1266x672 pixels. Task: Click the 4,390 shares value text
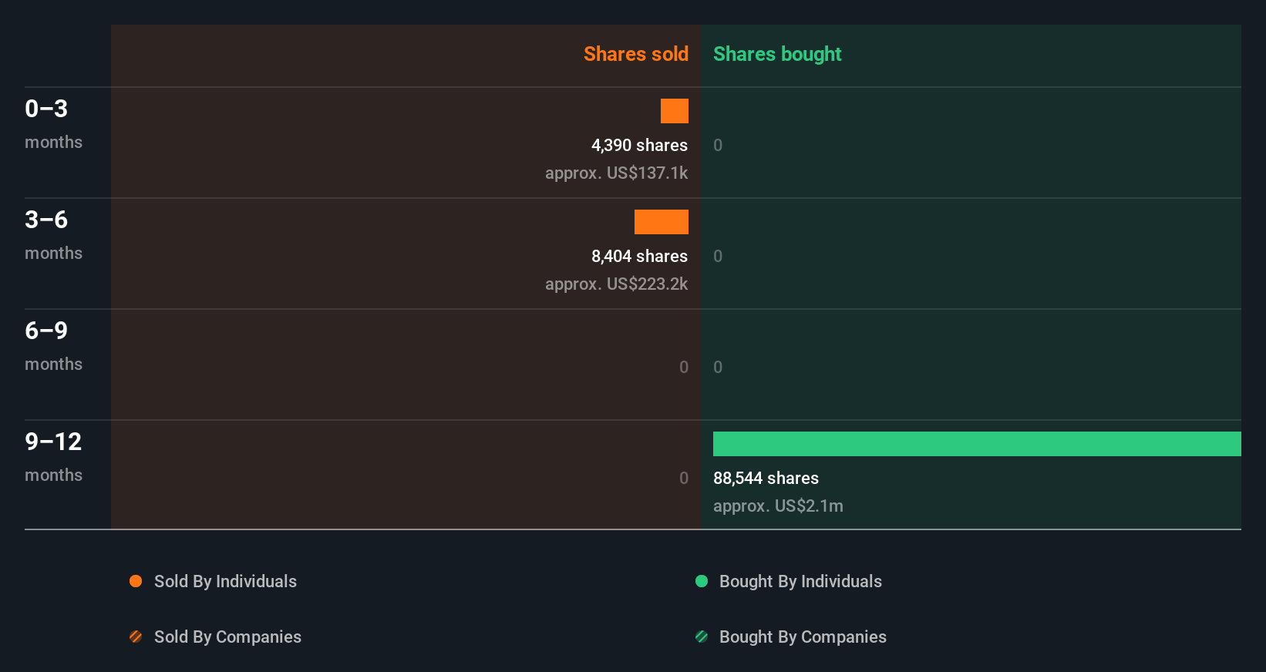point(639,145)
